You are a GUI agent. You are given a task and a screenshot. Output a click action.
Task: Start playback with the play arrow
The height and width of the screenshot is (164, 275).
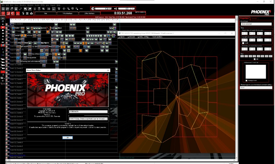tap(3, 18)
